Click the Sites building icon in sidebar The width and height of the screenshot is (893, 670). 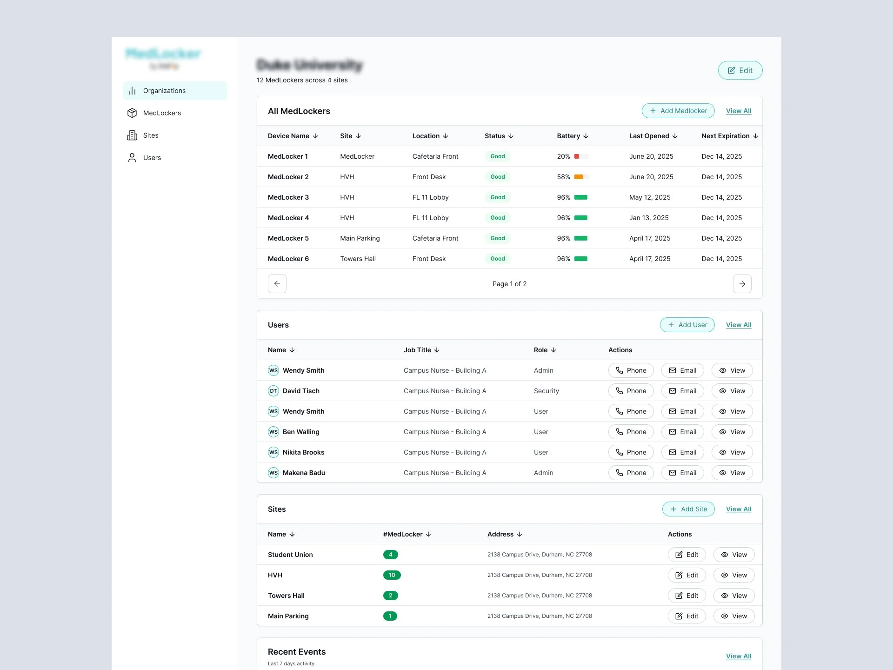tap(132, 135)
